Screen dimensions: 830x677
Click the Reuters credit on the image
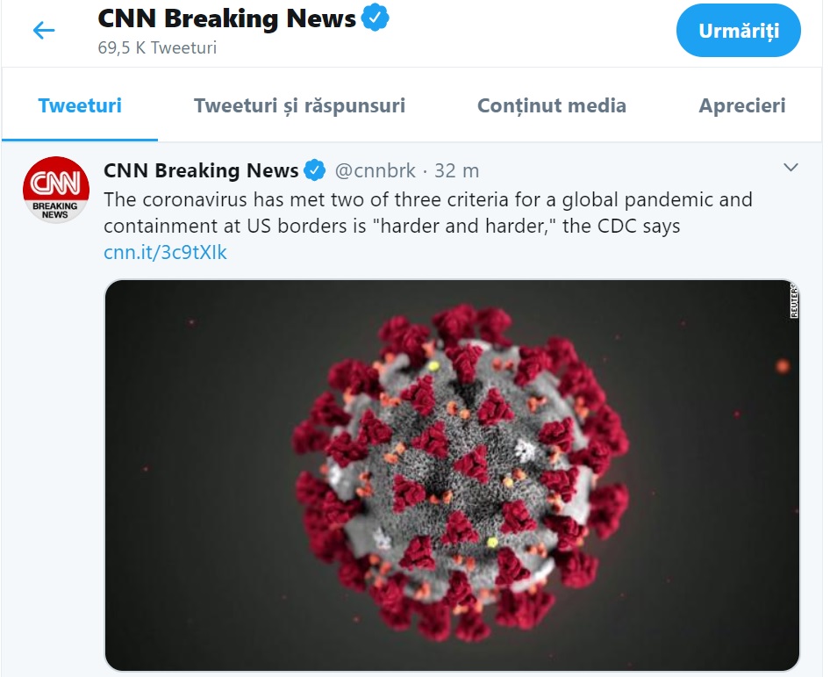click(x=794, y=301)
